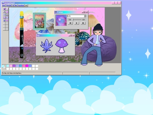Click the cloud icon in main title bar
This screenshot has height=115, width=153.
tap(3, 3)
